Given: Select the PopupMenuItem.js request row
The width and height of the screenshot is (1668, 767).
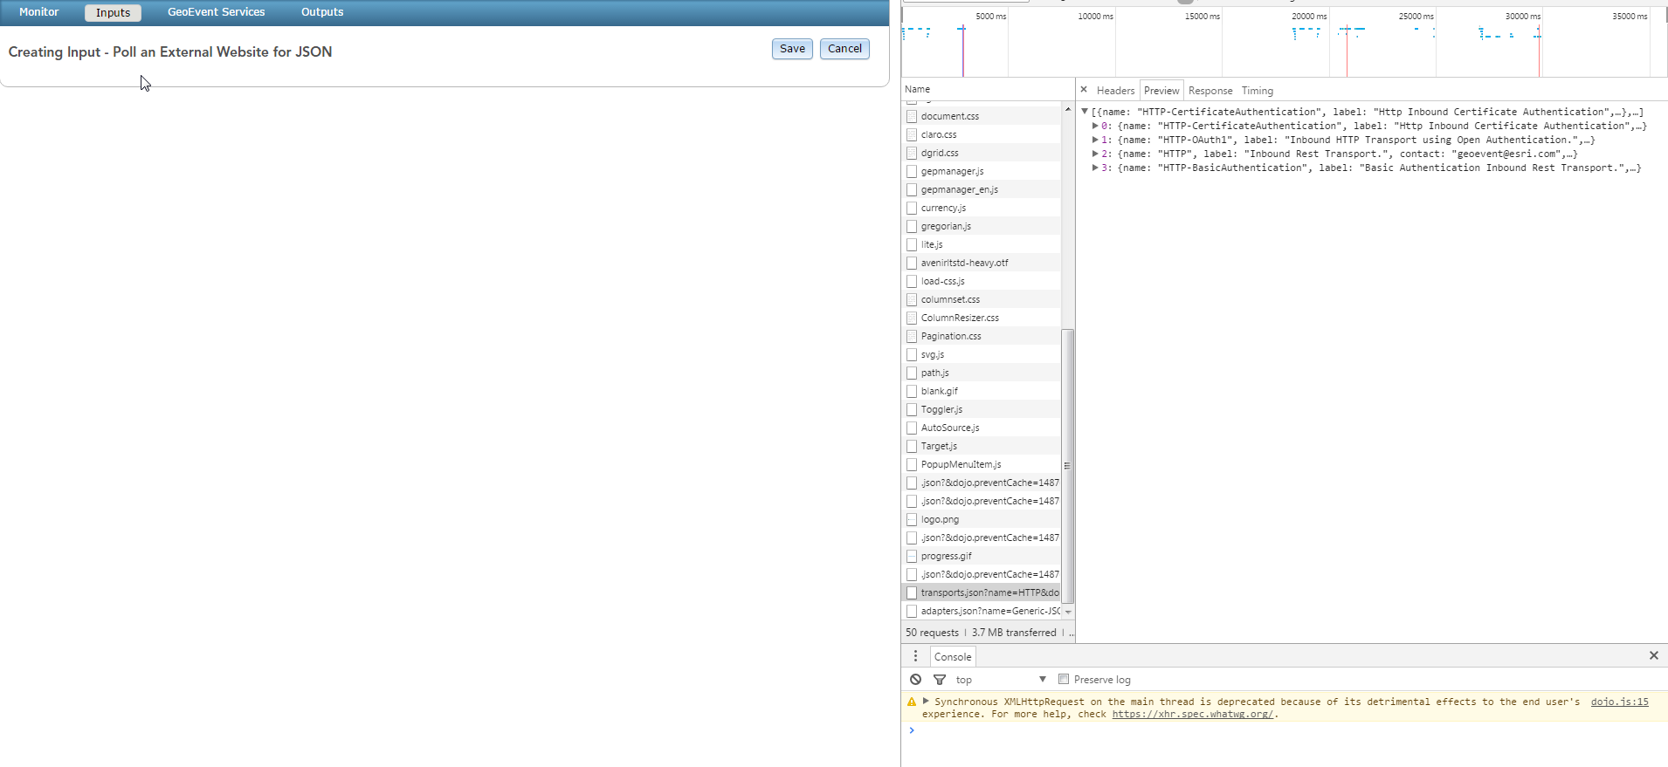Looking at the screenshot, I should click(x=982, y=464).
